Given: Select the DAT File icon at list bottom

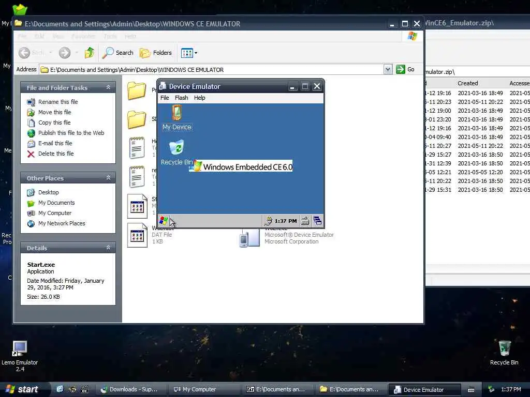Looking at the screenshot, I should click(x=137, y=235).
